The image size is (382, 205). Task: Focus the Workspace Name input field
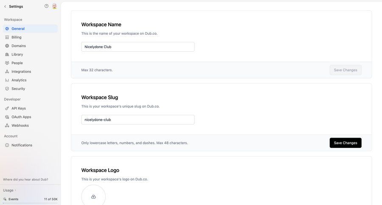click(138, 47)
